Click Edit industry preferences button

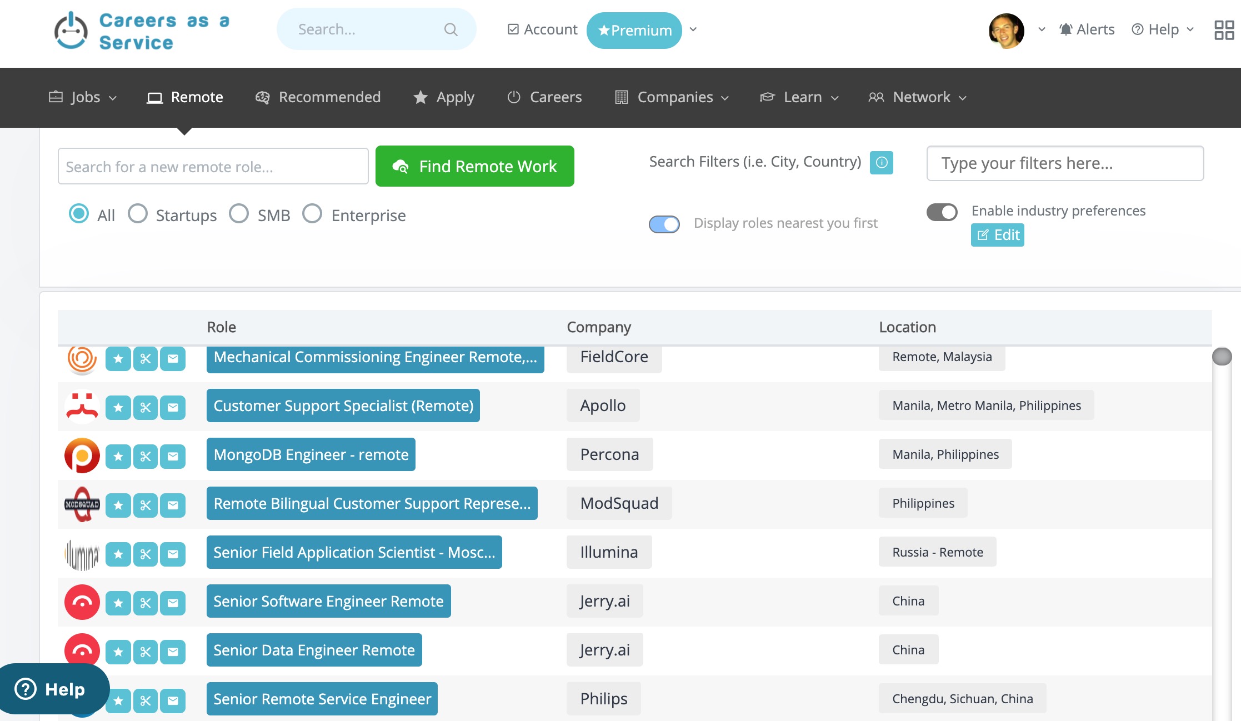click(998, 235)
